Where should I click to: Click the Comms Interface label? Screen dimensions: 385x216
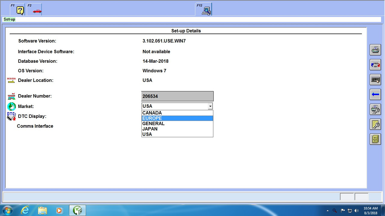(x=35, y=126)
